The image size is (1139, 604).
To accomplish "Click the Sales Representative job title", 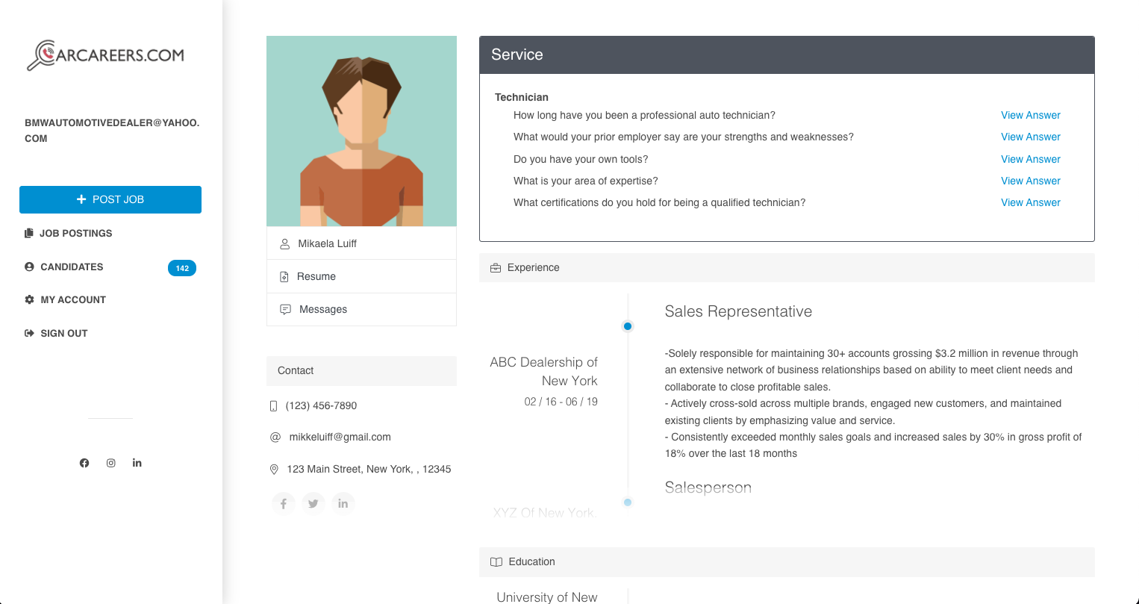I will [x=738, y=311].
